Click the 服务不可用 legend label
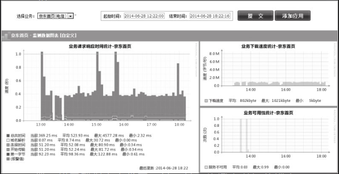Image resolution: width=339 pixels, height=174 pixels. click(x=218, y=167)
